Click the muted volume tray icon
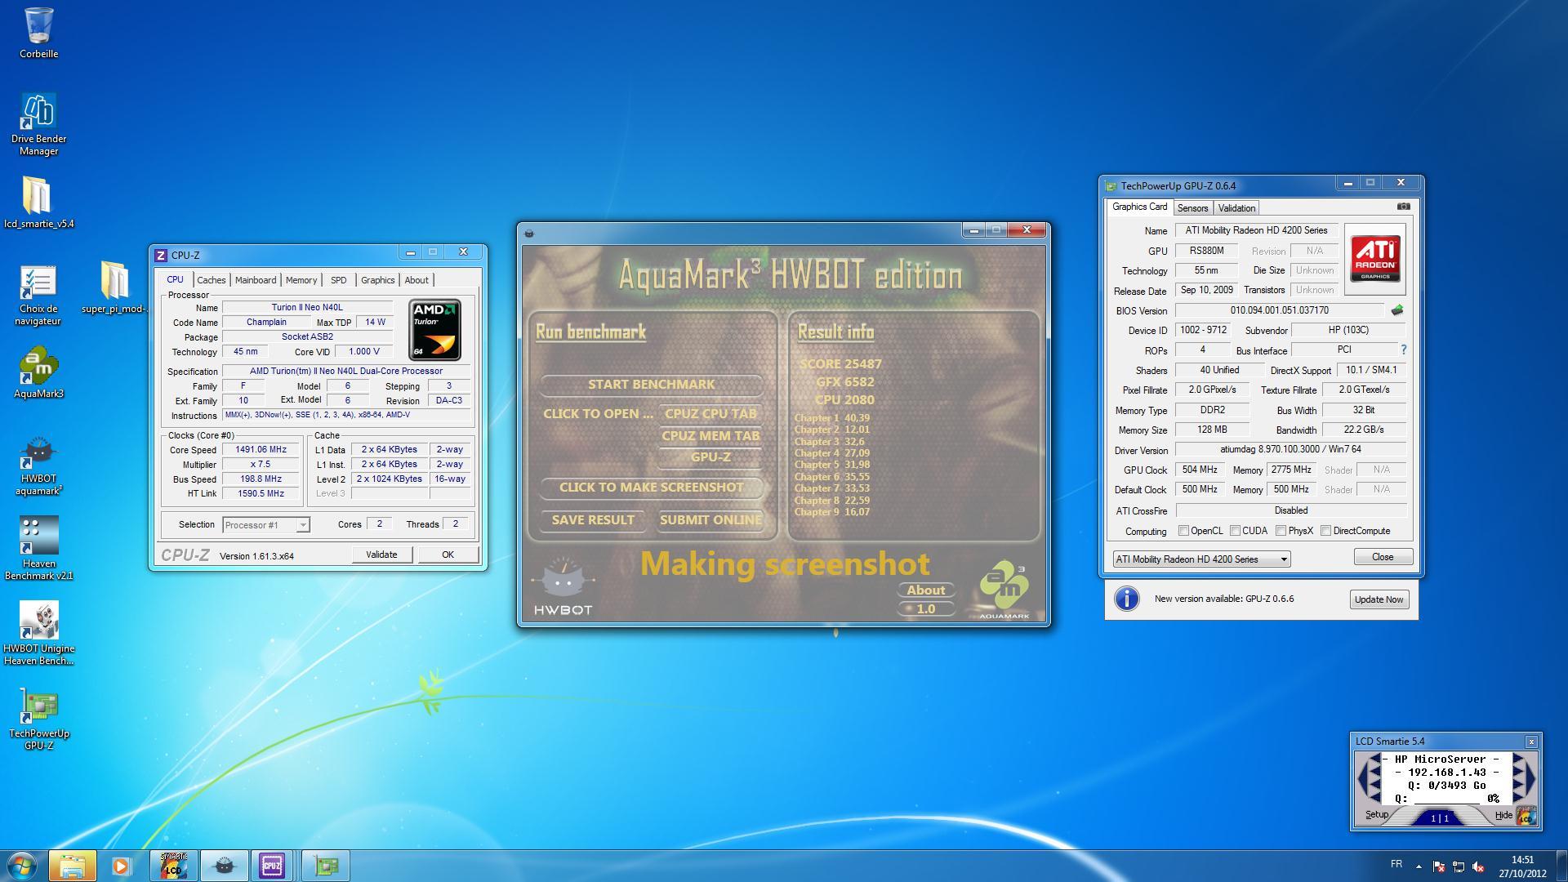The image size is (1568, 882). [x=1477, y=866]
